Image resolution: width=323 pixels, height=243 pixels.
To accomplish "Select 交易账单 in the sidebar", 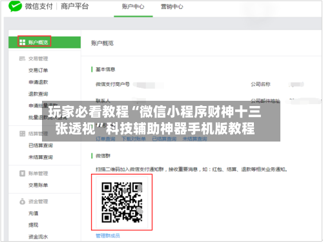I will point(38,185).
